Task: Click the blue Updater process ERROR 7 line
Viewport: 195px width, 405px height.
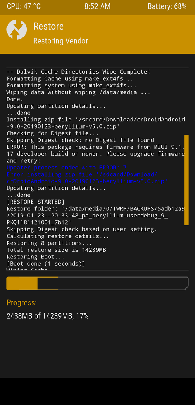Action: tap(66, 168)
